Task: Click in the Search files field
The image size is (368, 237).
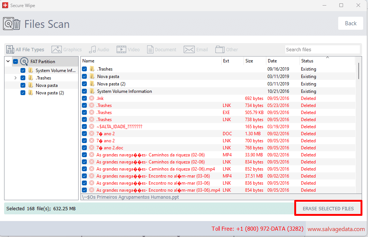Action: click(x=322, y=49)
